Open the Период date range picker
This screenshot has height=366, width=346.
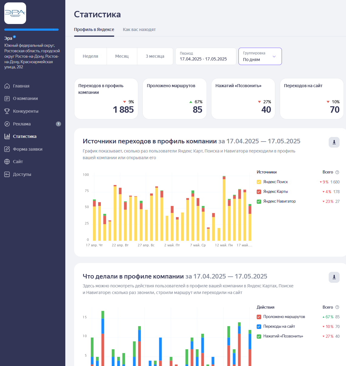[x=206, y=56]
